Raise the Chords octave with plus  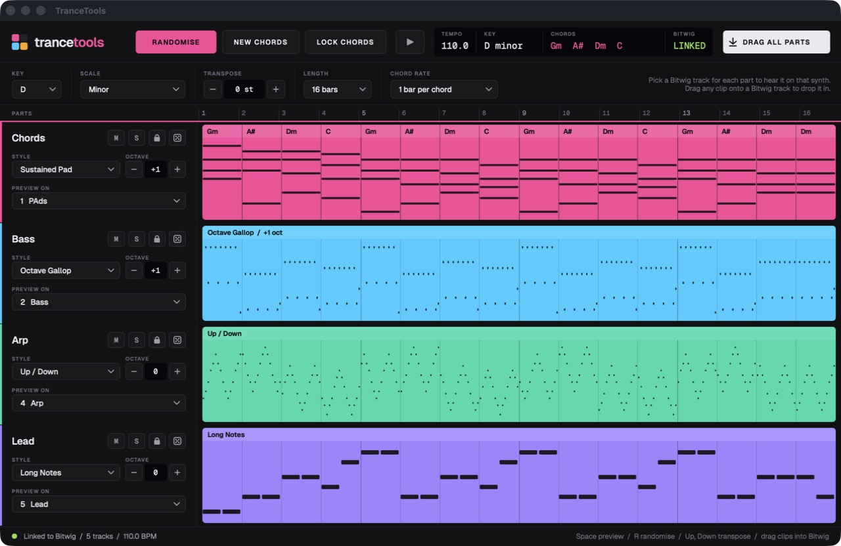(x=177, y=169)
